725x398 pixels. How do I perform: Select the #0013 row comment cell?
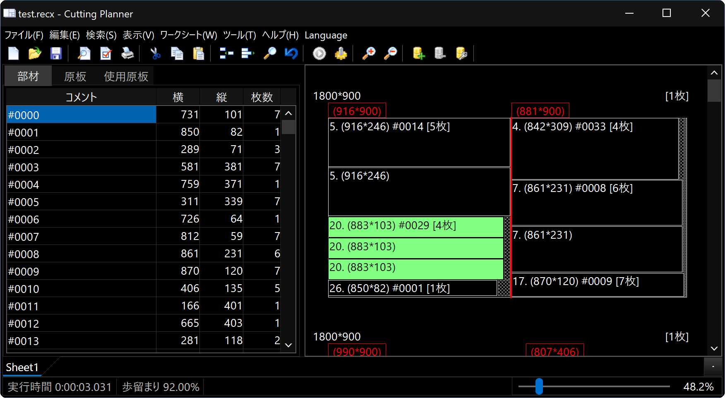[82, 340]
